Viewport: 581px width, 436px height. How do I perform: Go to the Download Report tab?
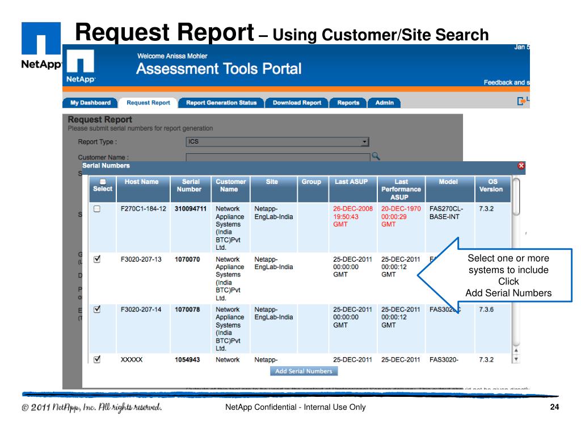(297, 103)
